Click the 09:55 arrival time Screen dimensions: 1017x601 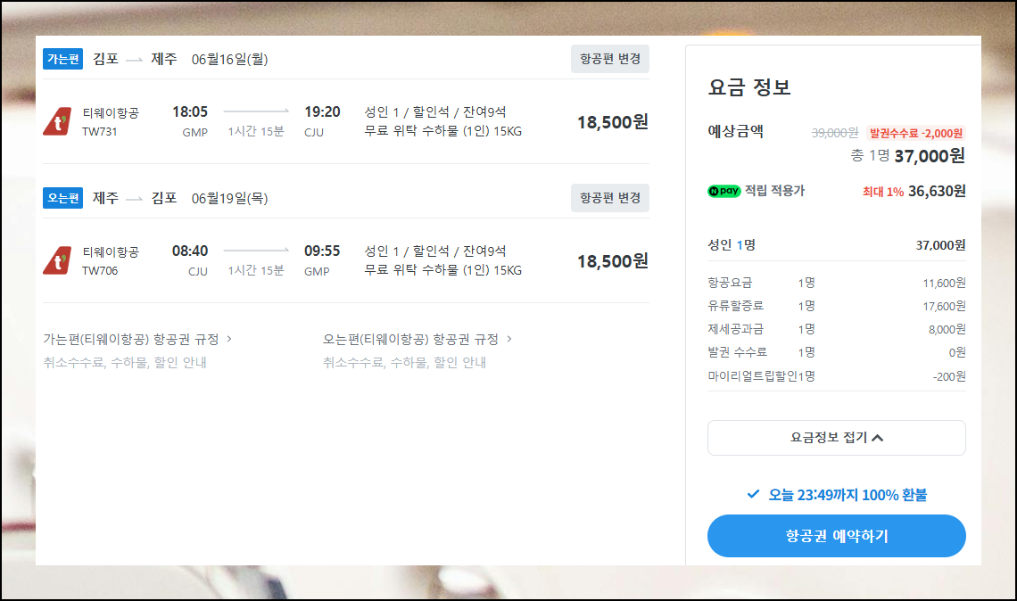point(322,251)
